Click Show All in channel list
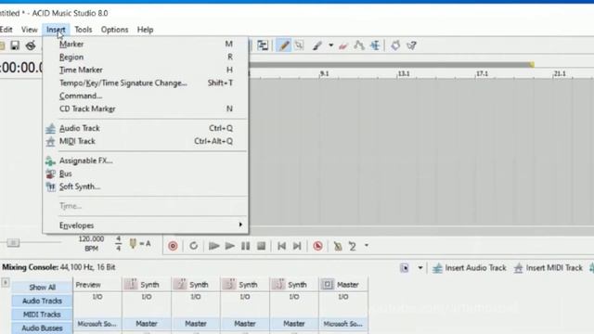Image resolution: width=594 pixels, height=334 pixels. pos(42,287)
